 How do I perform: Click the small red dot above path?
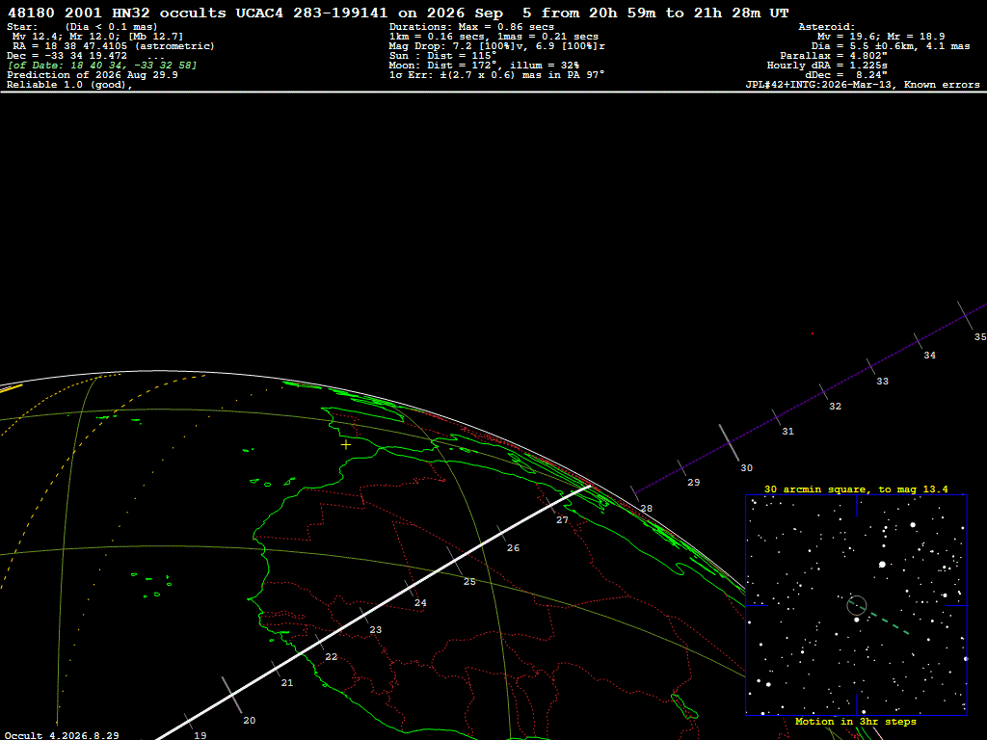812,333
